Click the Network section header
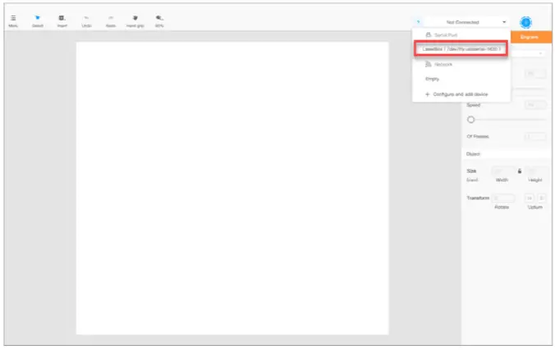This screenshot has height=350, width=555. tap(438, 64)
